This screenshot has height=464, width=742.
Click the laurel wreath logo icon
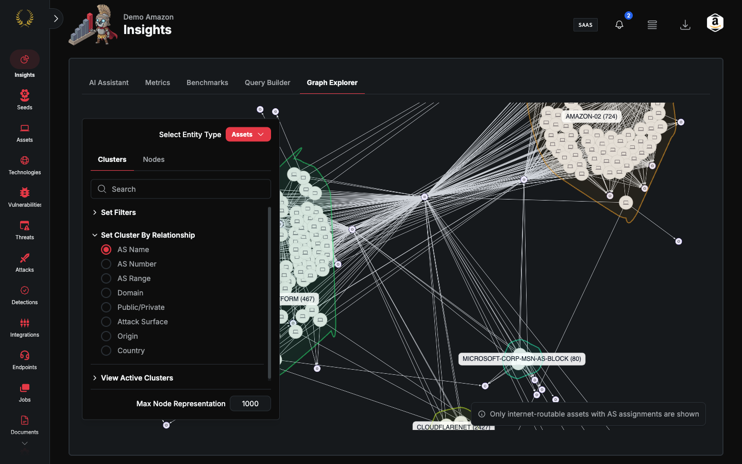click(24, 19)
